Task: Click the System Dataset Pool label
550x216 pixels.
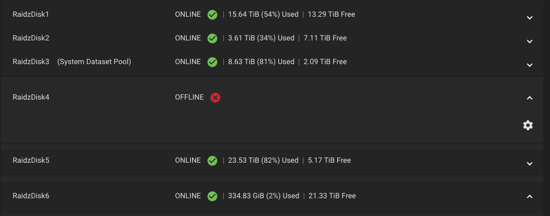Action: pos(95,62)
